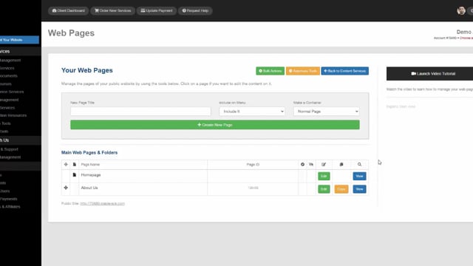Edit the Homepage page
Image resolution: width=473 pixels, height=266 pixels.
pos(324,176)
